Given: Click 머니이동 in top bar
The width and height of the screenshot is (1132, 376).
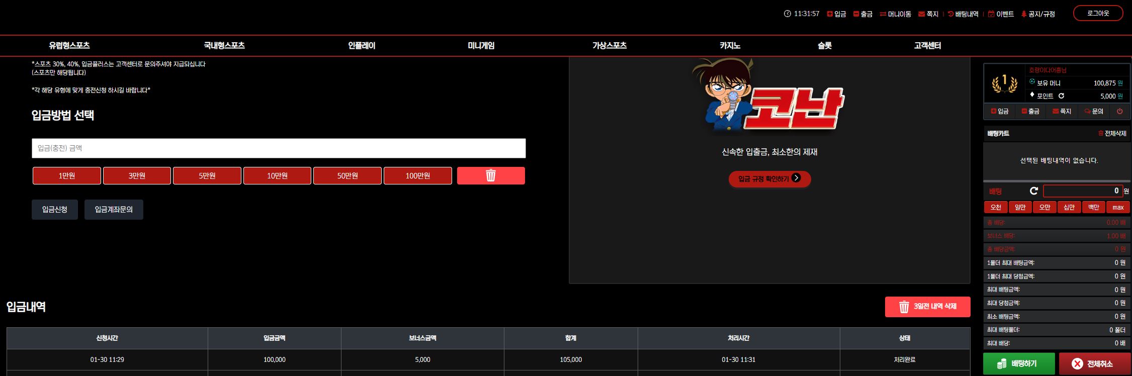Looking at the screenshot, I should [x=895, y=14].
